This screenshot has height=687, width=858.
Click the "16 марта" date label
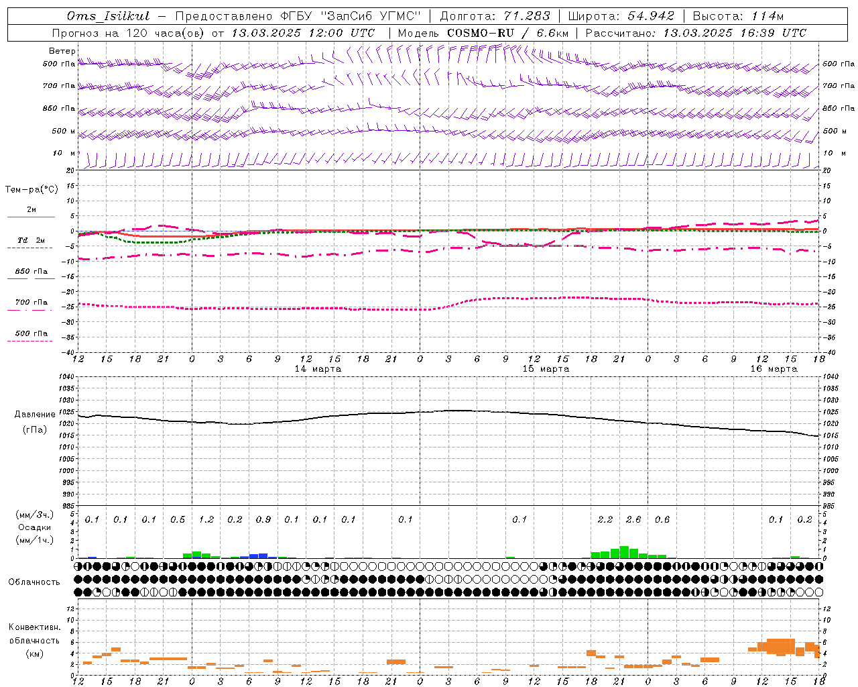coord(774,369)
